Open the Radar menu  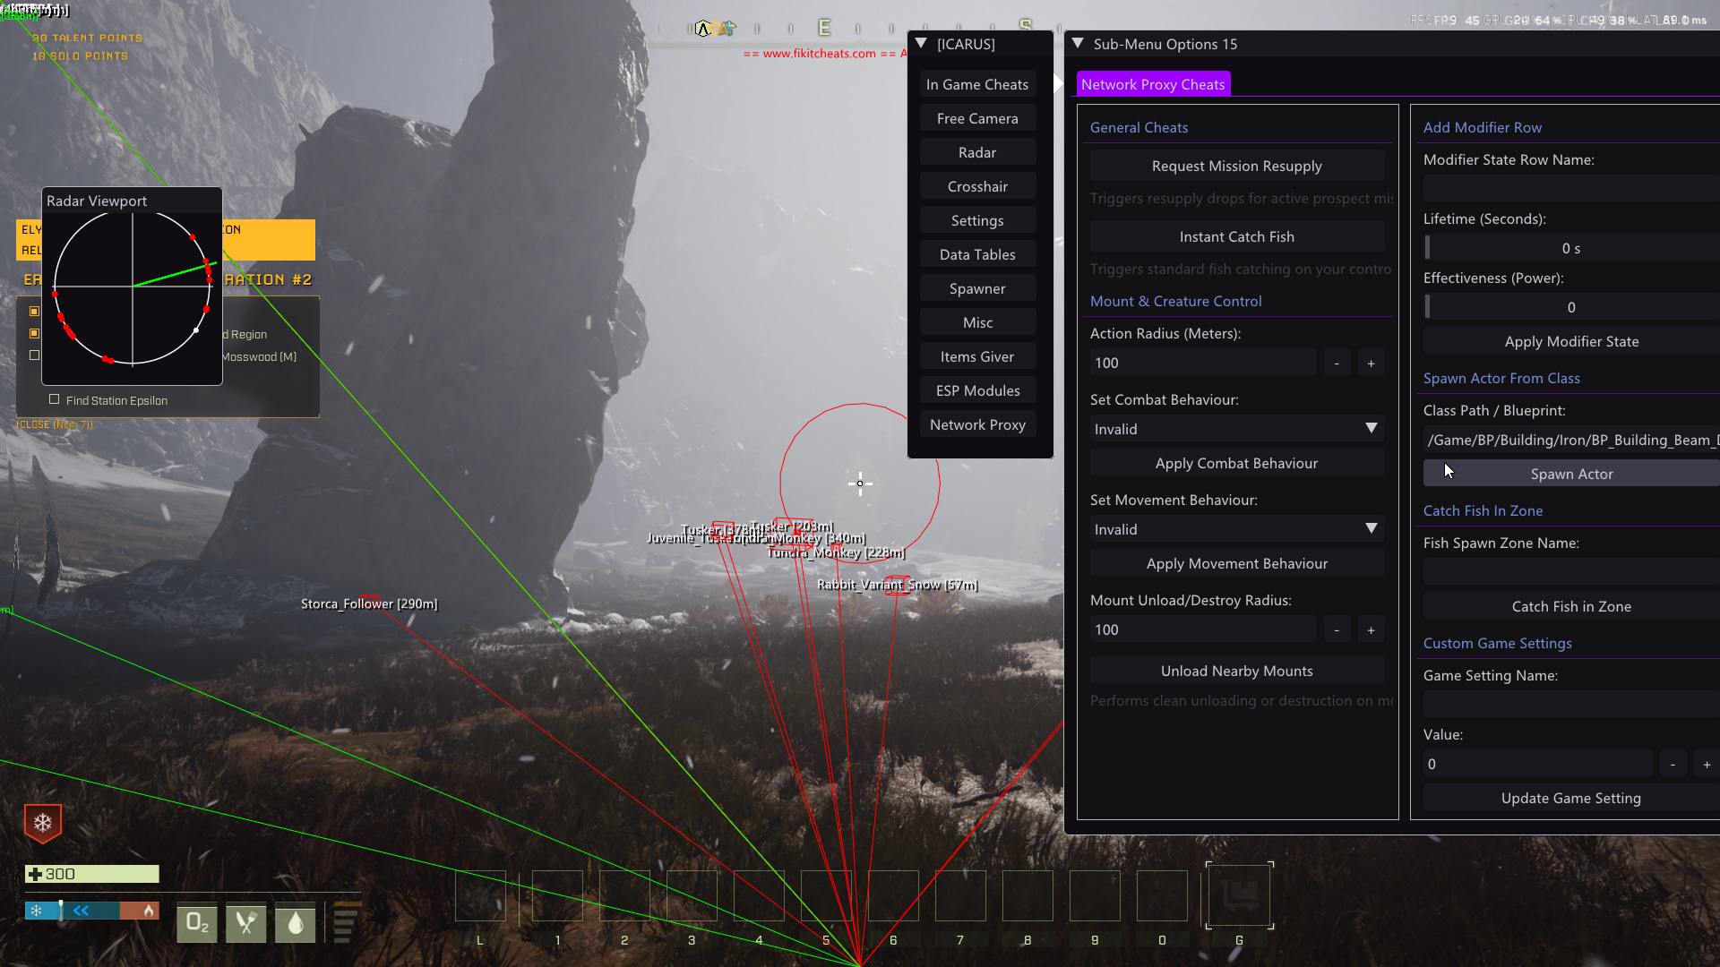(977, 152)
